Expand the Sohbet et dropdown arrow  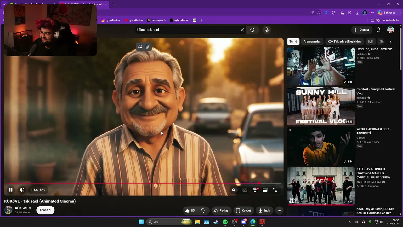click(399, 13)
